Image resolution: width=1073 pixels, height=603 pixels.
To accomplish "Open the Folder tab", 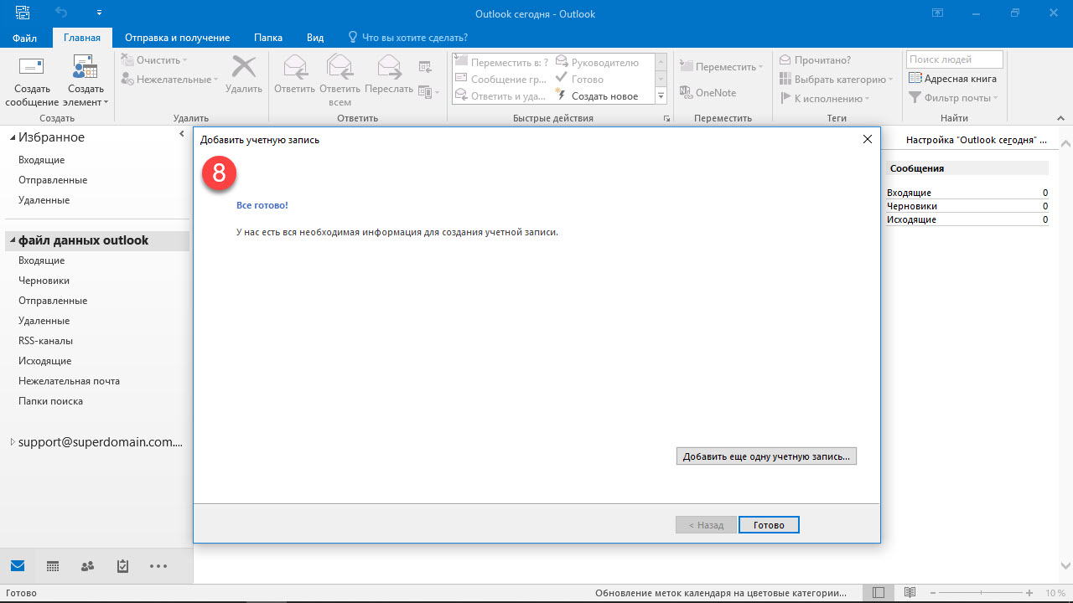I will 268,38.
